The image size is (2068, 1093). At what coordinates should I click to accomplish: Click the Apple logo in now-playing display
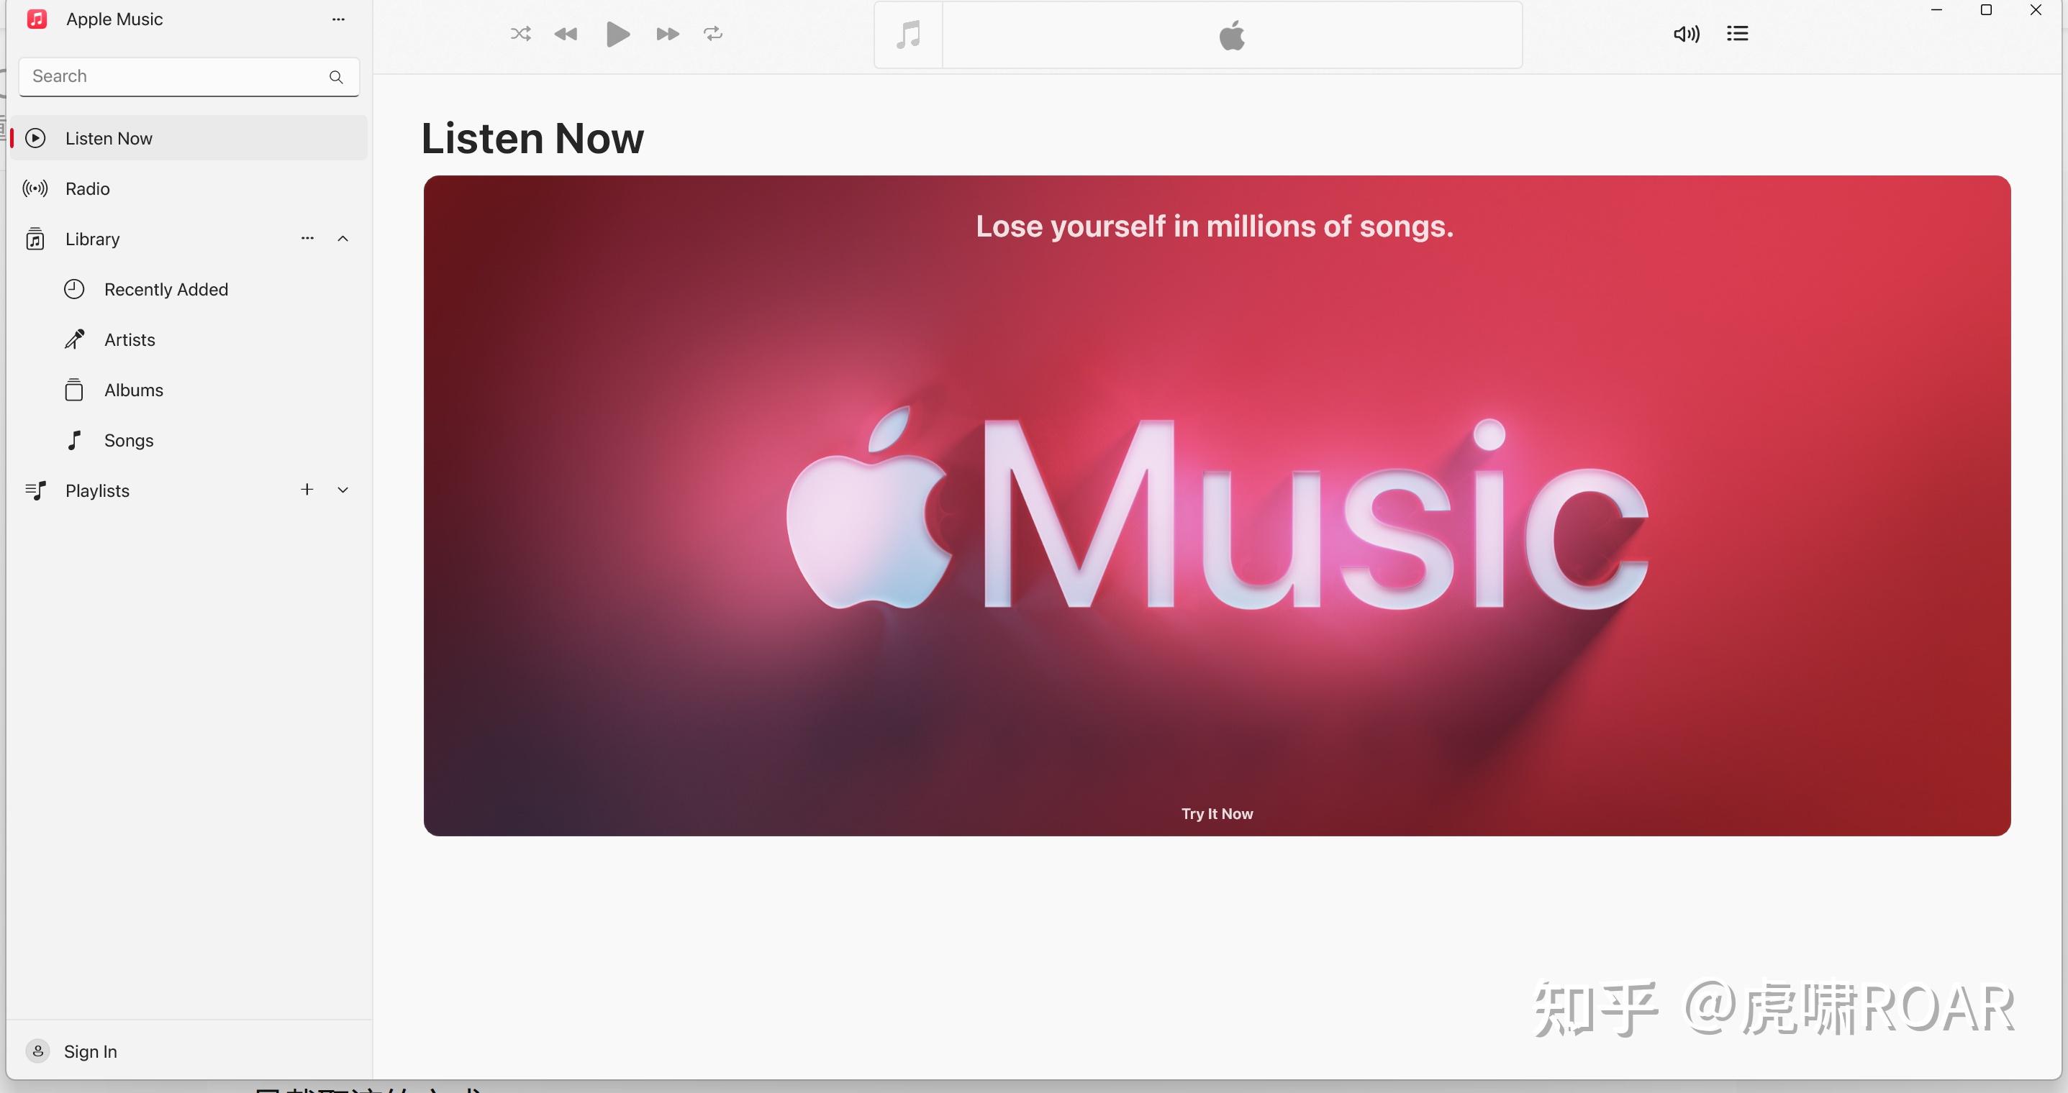[1231, 35]
